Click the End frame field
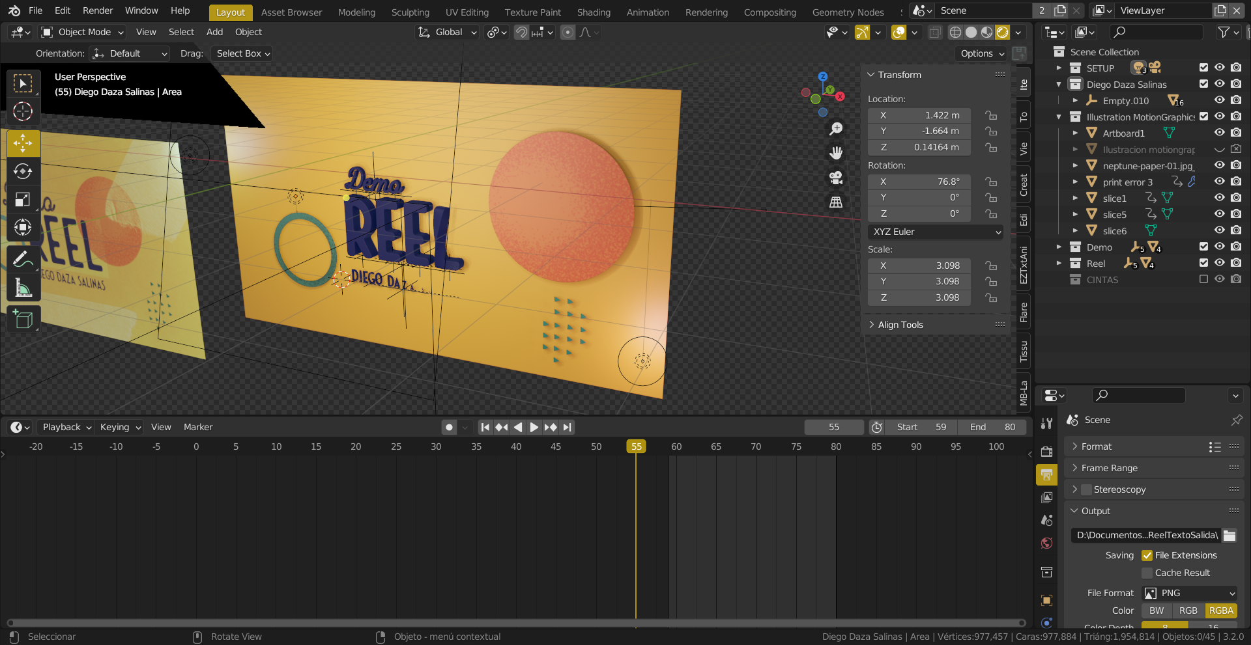This screenshot has height=645, width=1251. click(992, 427)
